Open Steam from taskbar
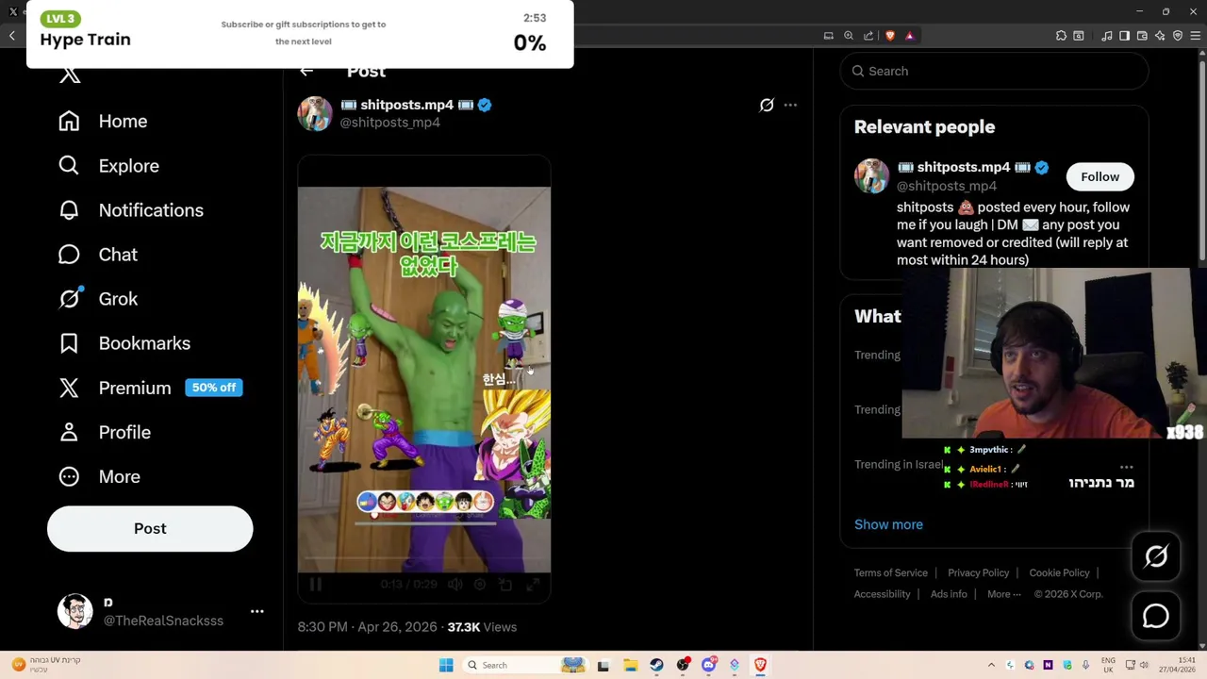The image size is (1207, 679). (656, 665)
